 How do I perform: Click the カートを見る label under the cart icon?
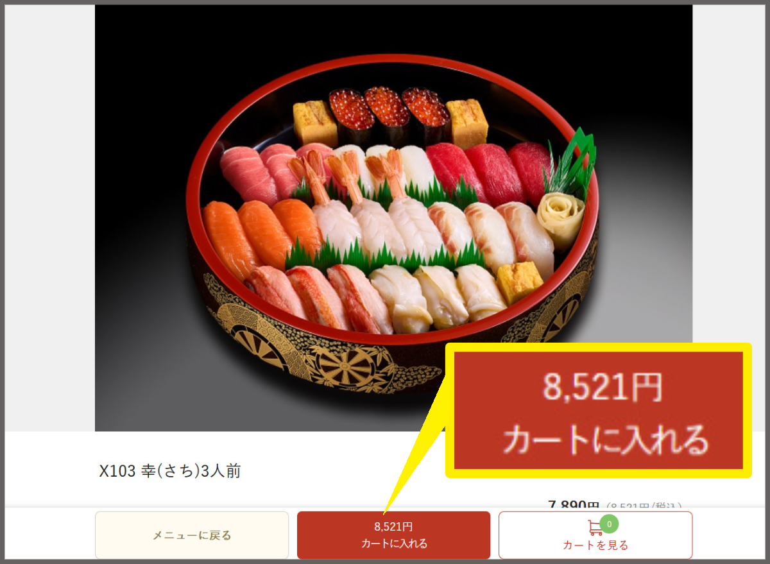point(595,545)
